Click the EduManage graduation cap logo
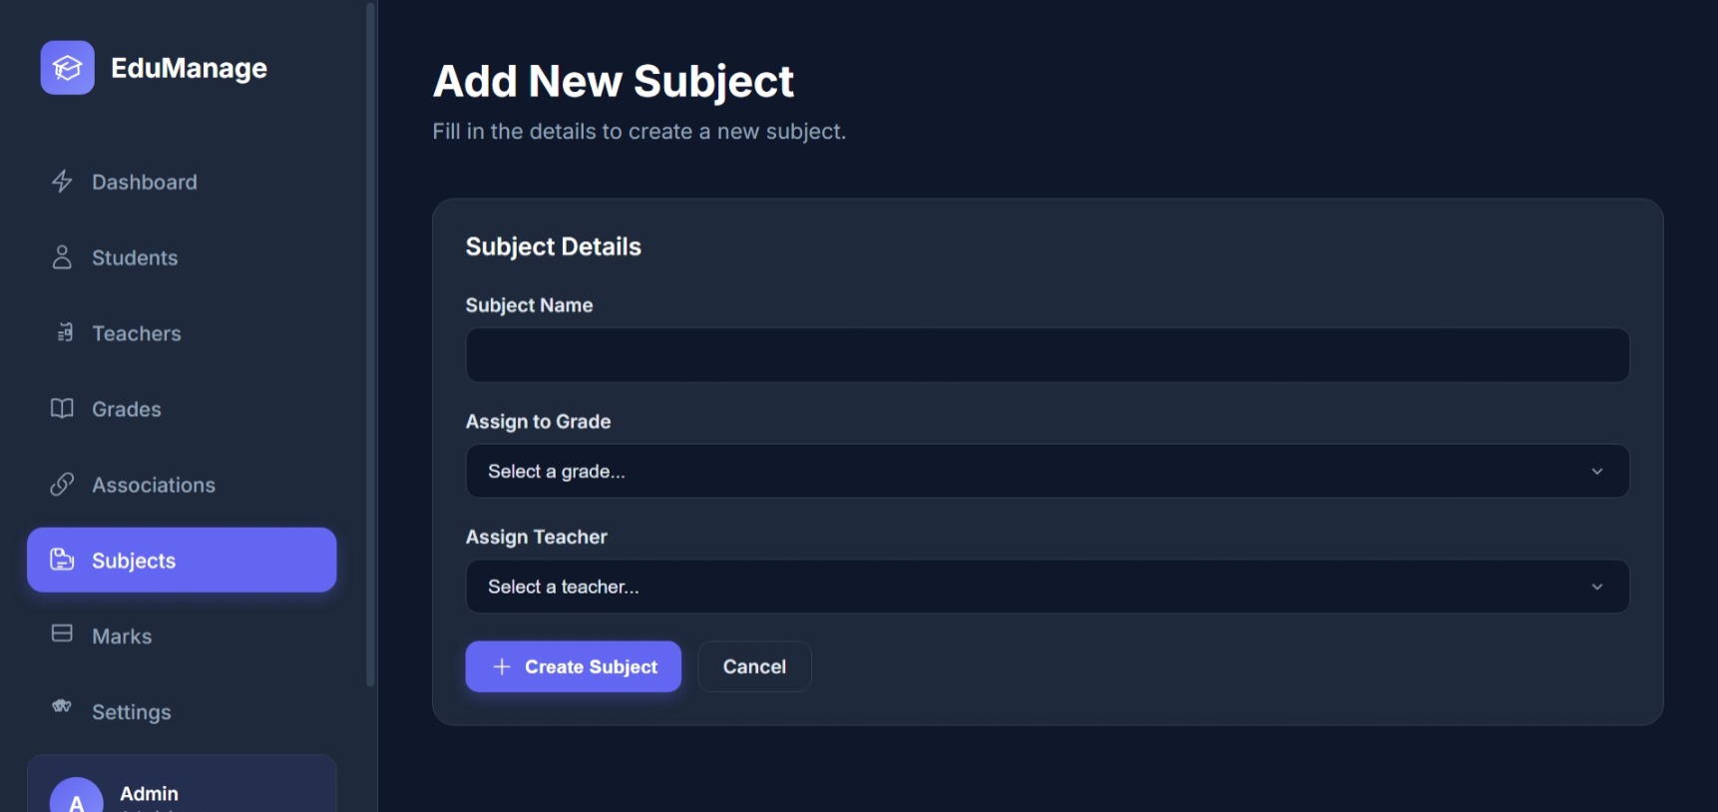The width and height of the screenshot is (1718, 812). [x=67, y=68]
